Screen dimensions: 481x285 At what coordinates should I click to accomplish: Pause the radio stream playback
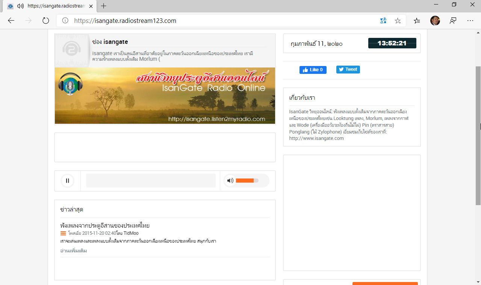pyautogui.click(x=67, y=181)
